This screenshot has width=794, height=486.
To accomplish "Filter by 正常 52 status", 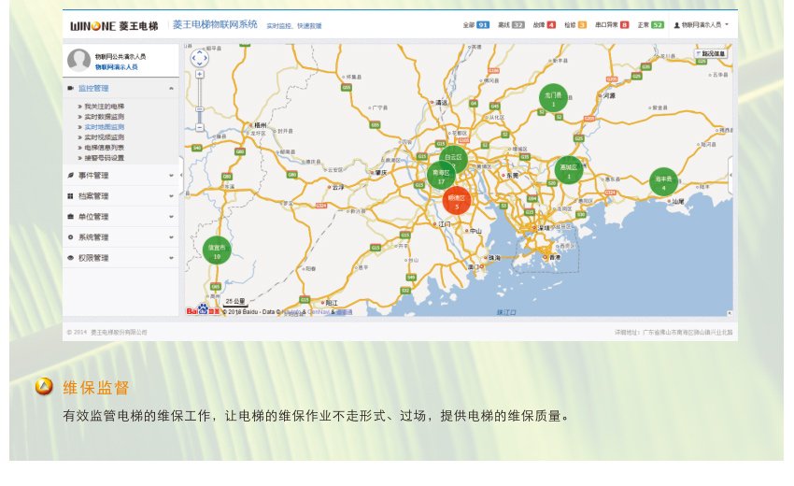I will pyautogui.click(x=651, y=25).
